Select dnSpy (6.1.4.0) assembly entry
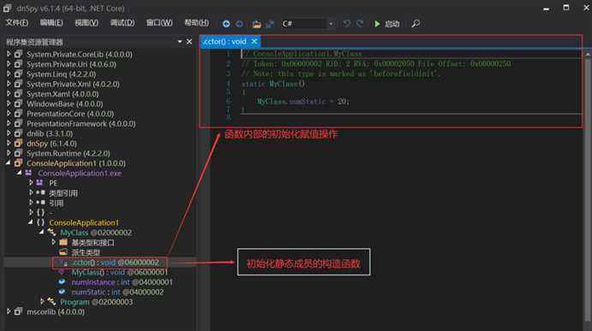Viewport: 592px width, 331px height. [51, 144]
